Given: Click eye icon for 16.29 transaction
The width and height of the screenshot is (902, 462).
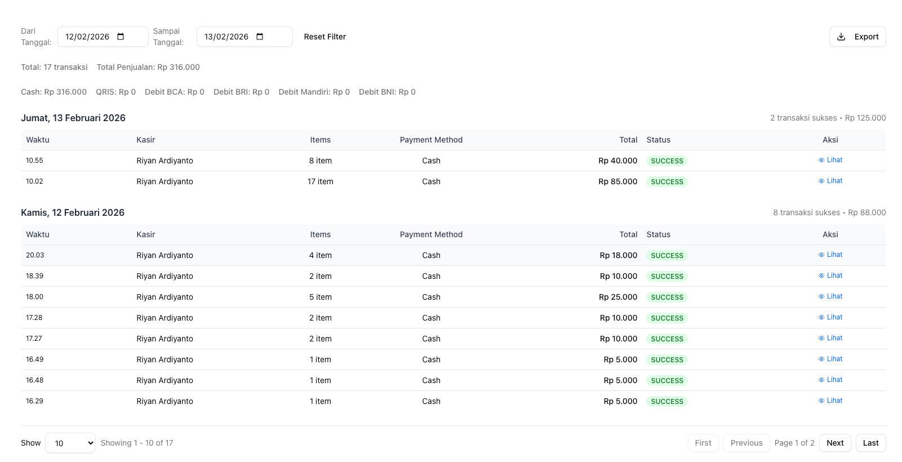Looking at the screenshot, I should (821, 401).
